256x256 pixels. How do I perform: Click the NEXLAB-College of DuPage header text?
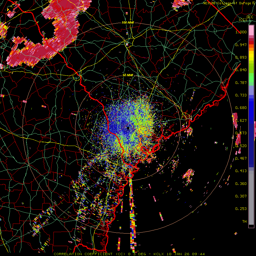230,3
